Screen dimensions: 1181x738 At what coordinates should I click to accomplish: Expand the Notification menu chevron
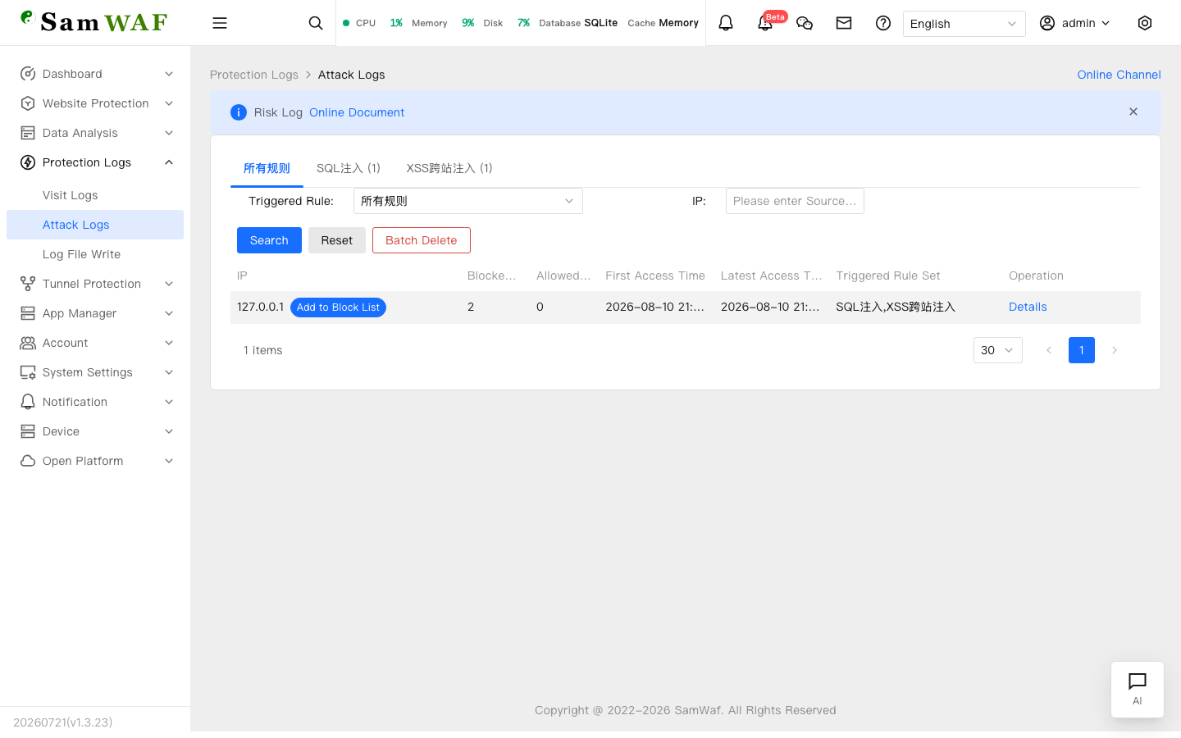click(169, 402)
